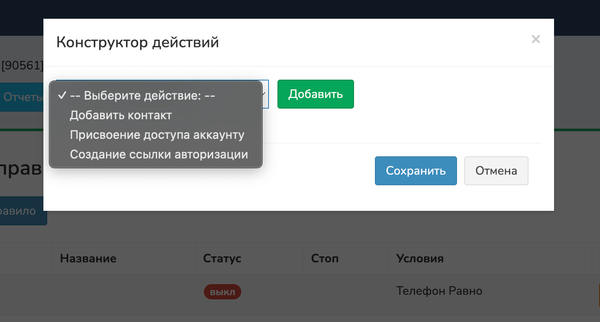
Task: Click the orange button at row's right edge
Action: 598,294
